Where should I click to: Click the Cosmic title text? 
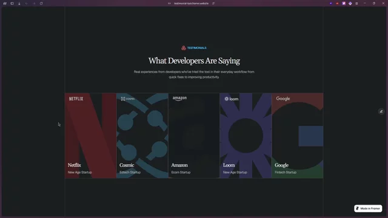pyautogui.click(x=127, y=165)
